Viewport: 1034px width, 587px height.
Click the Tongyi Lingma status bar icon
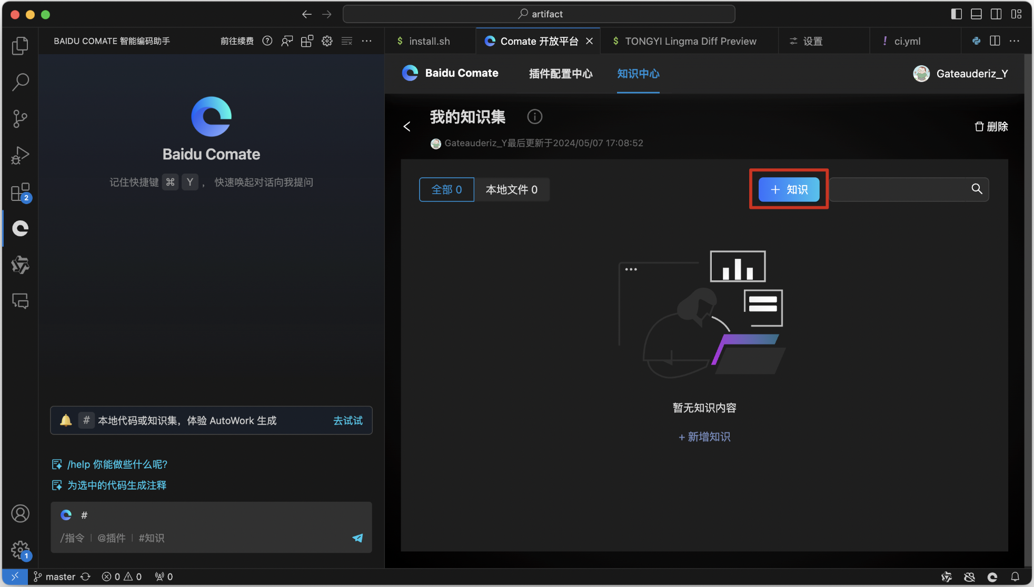pyautogui.click(x=947, y=576)
